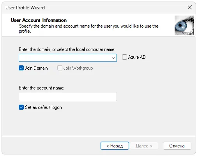Focus the account name input field

click(68, 96)
